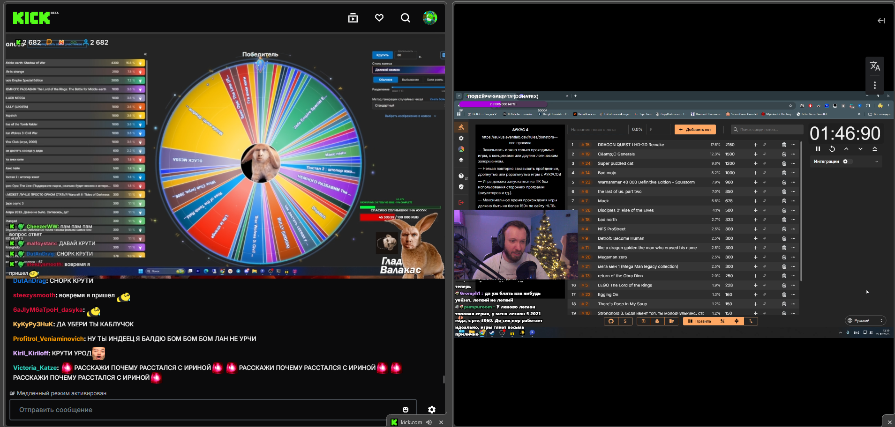Open the Retro Game Gauntlet bookmark
The image size is (895, 427).
[x=812, y=114]
